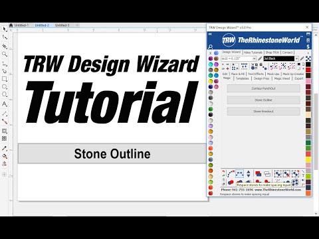
Task: Select the Drop Shadow tool
Action: (x=5, y=131)
